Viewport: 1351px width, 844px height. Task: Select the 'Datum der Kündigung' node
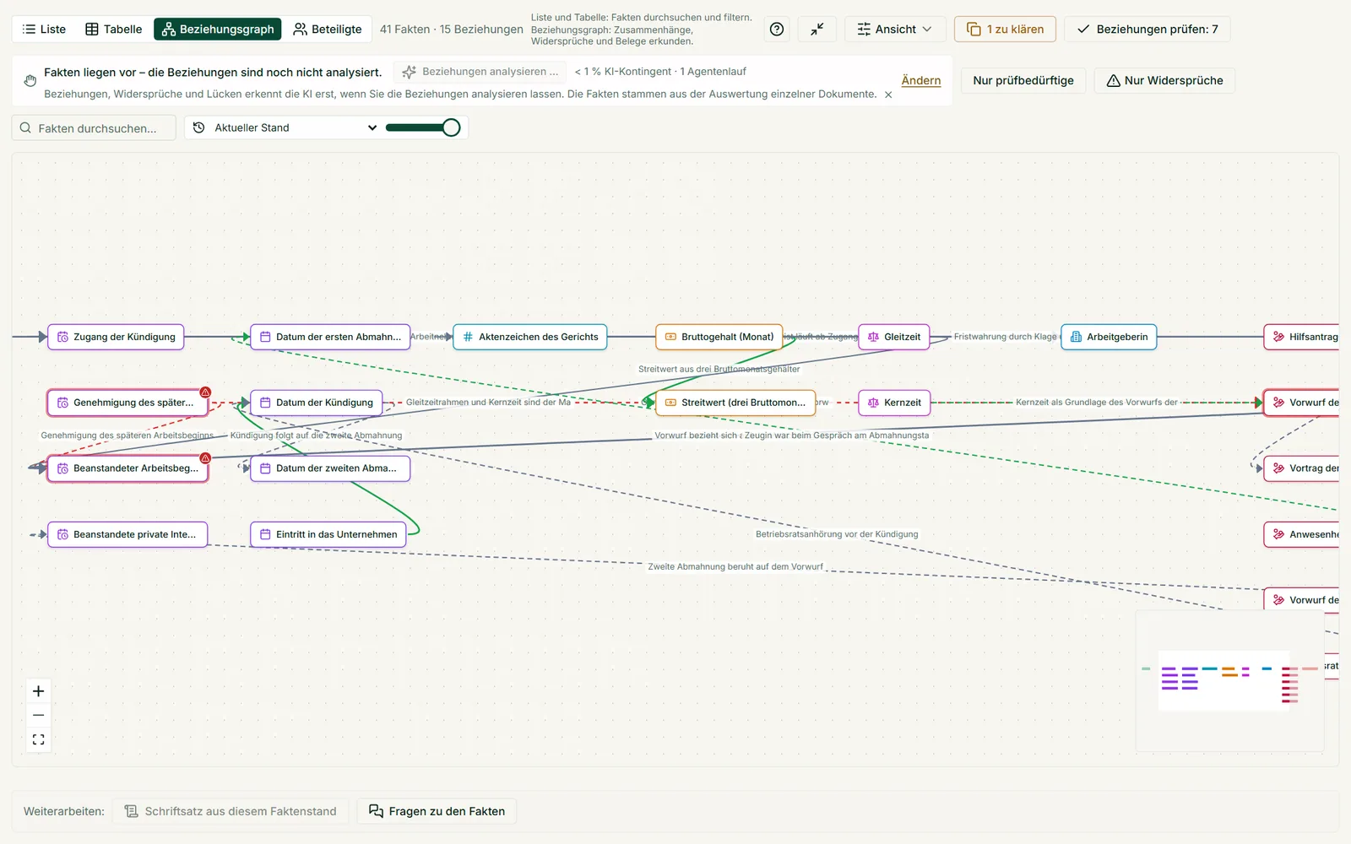[317, 403]
